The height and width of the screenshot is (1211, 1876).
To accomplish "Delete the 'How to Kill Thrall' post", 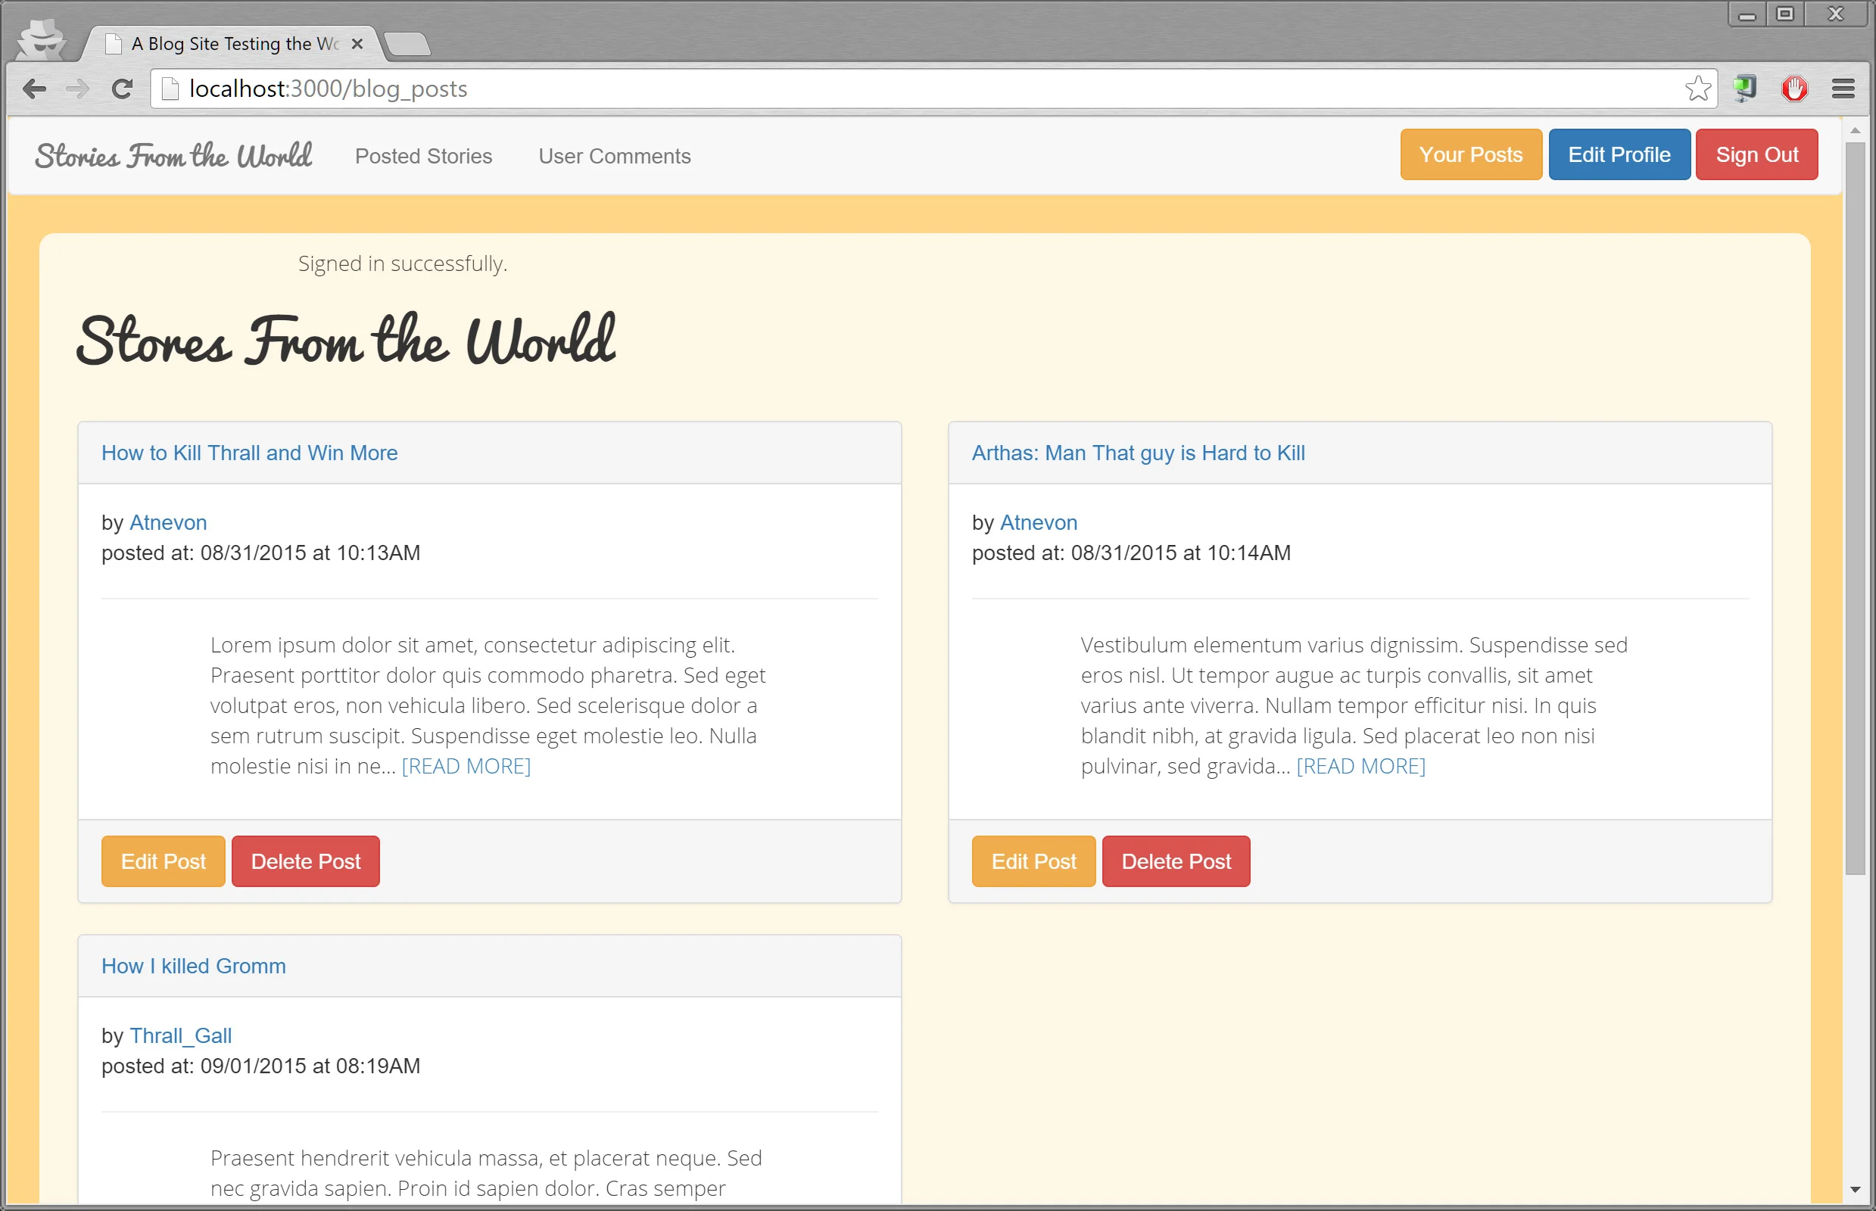I will point(305,861).
